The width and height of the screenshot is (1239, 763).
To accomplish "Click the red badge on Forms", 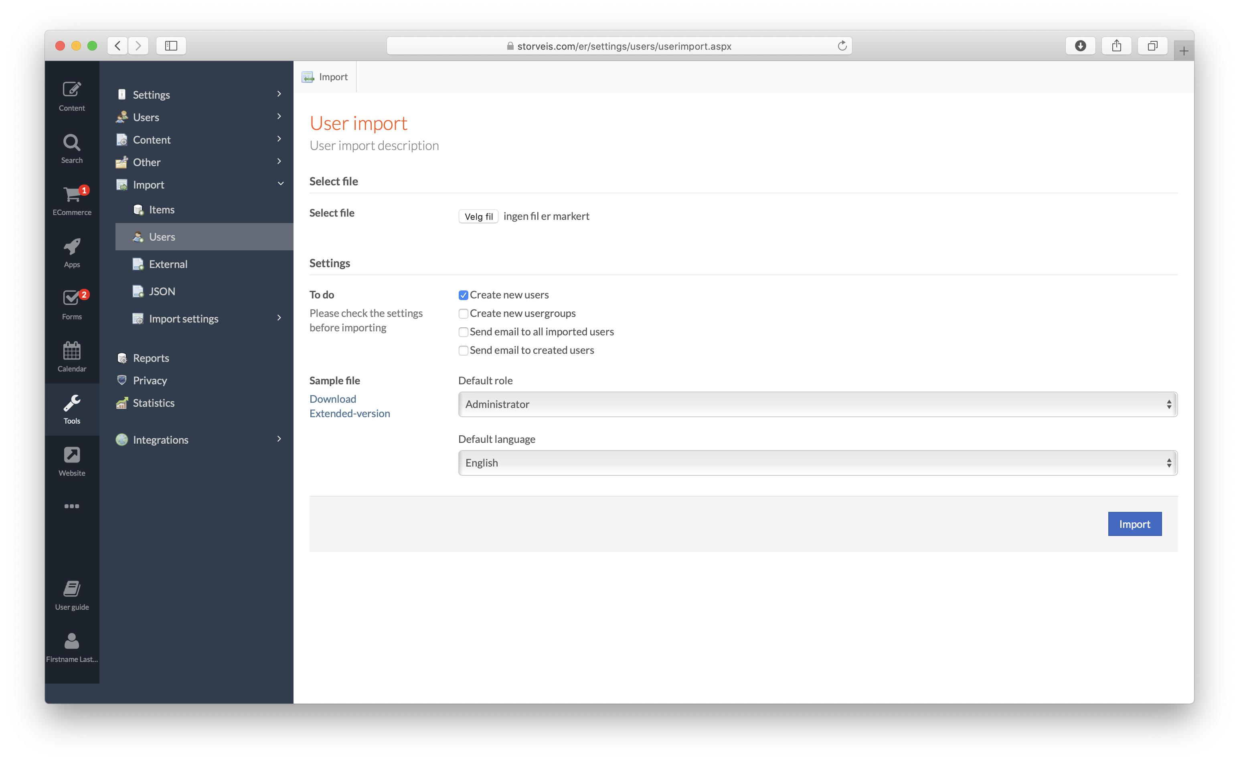I will coord(84,294).
